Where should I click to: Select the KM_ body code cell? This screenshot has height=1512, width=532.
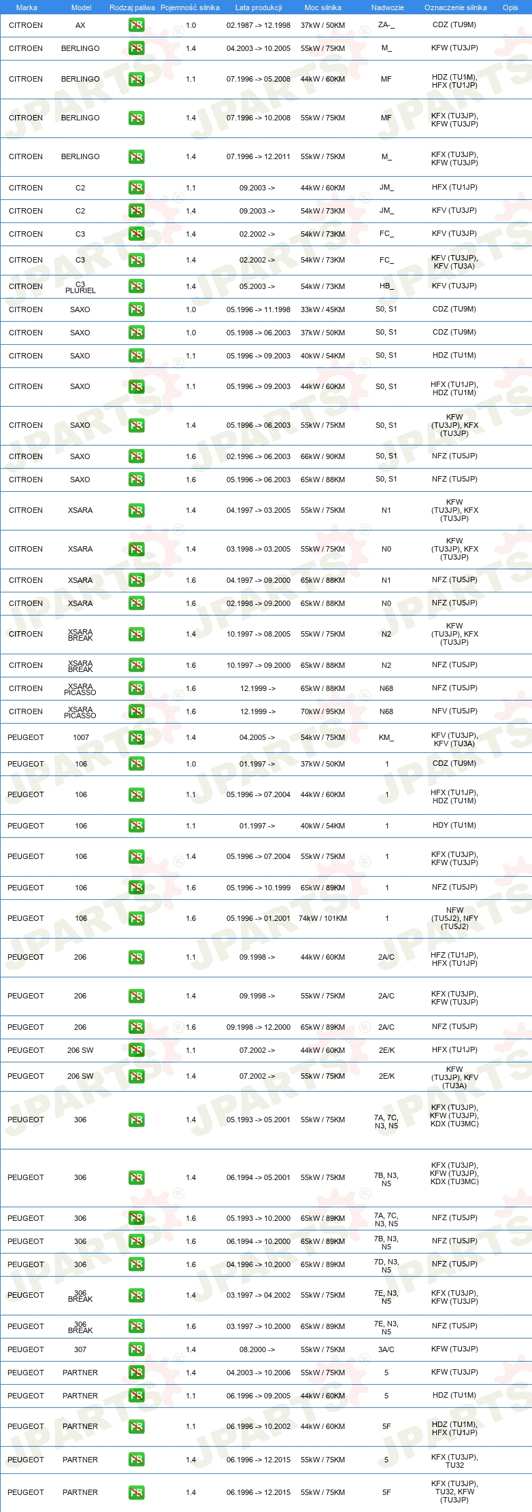(x=386, y=737)
